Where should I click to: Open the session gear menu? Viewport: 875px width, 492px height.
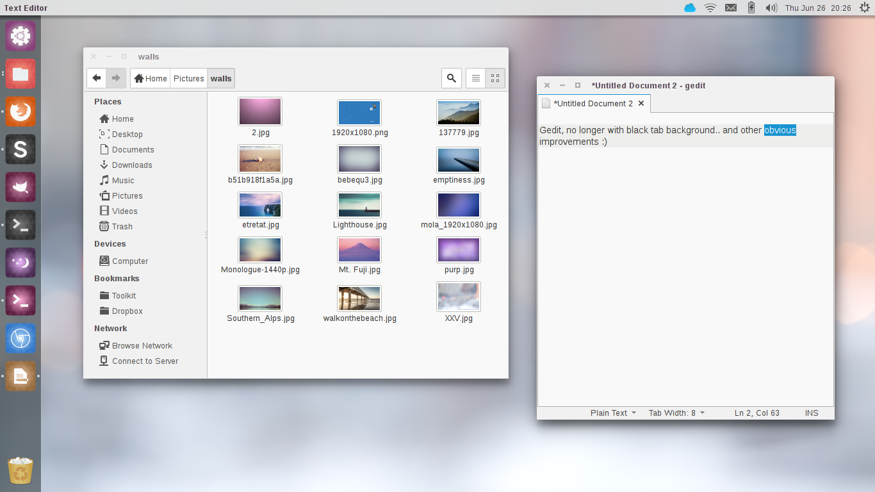[x=863, y=8]
